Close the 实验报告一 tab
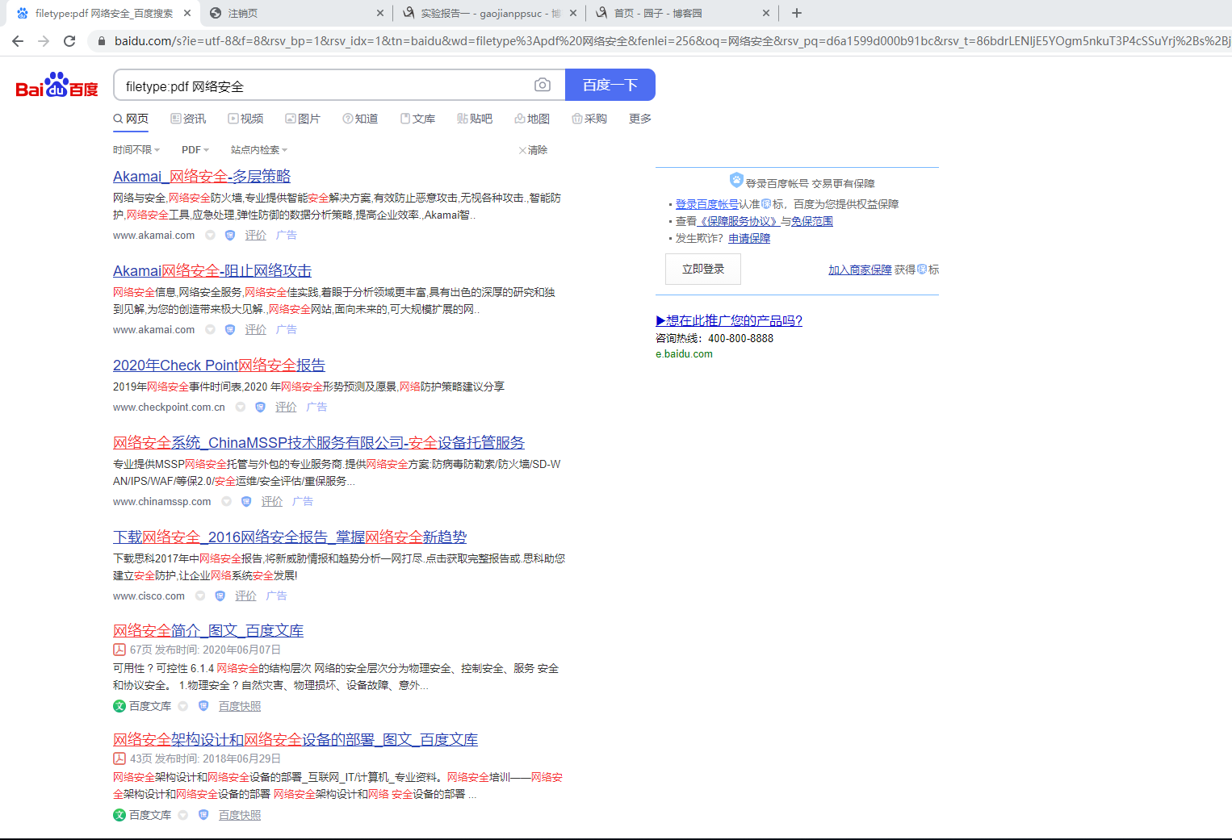Image resolution: width=1232 pixels, height=840 pixels. click(573, 13)
